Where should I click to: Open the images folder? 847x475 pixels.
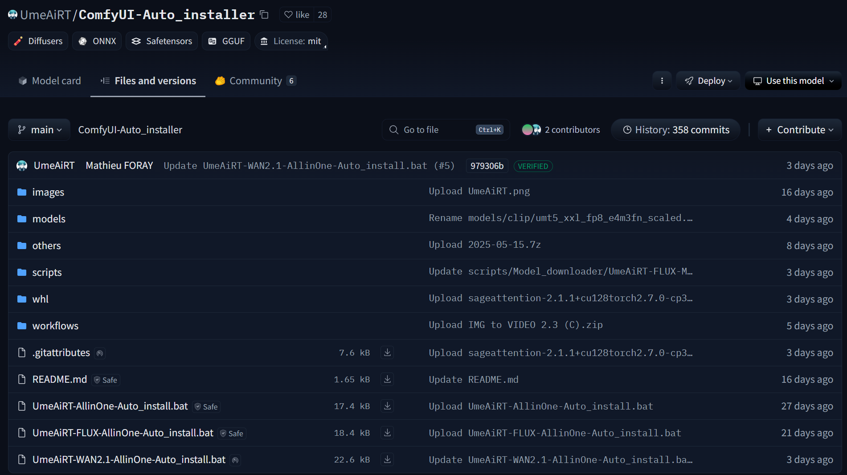pyautogui.click(x=48, y=192)
